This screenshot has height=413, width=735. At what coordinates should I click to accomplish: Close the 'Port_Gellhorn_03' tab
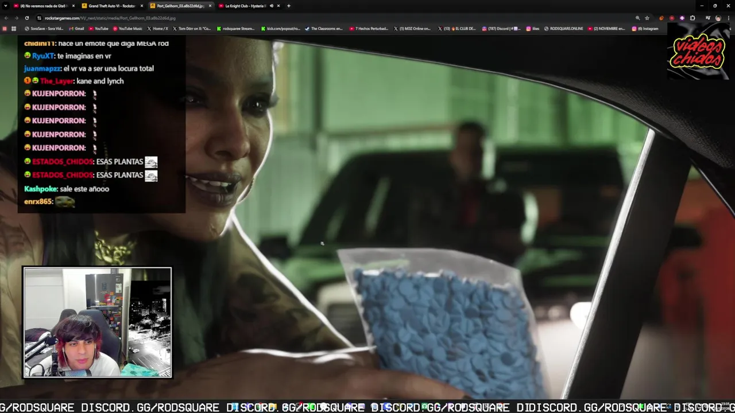[x=210, y=6]
